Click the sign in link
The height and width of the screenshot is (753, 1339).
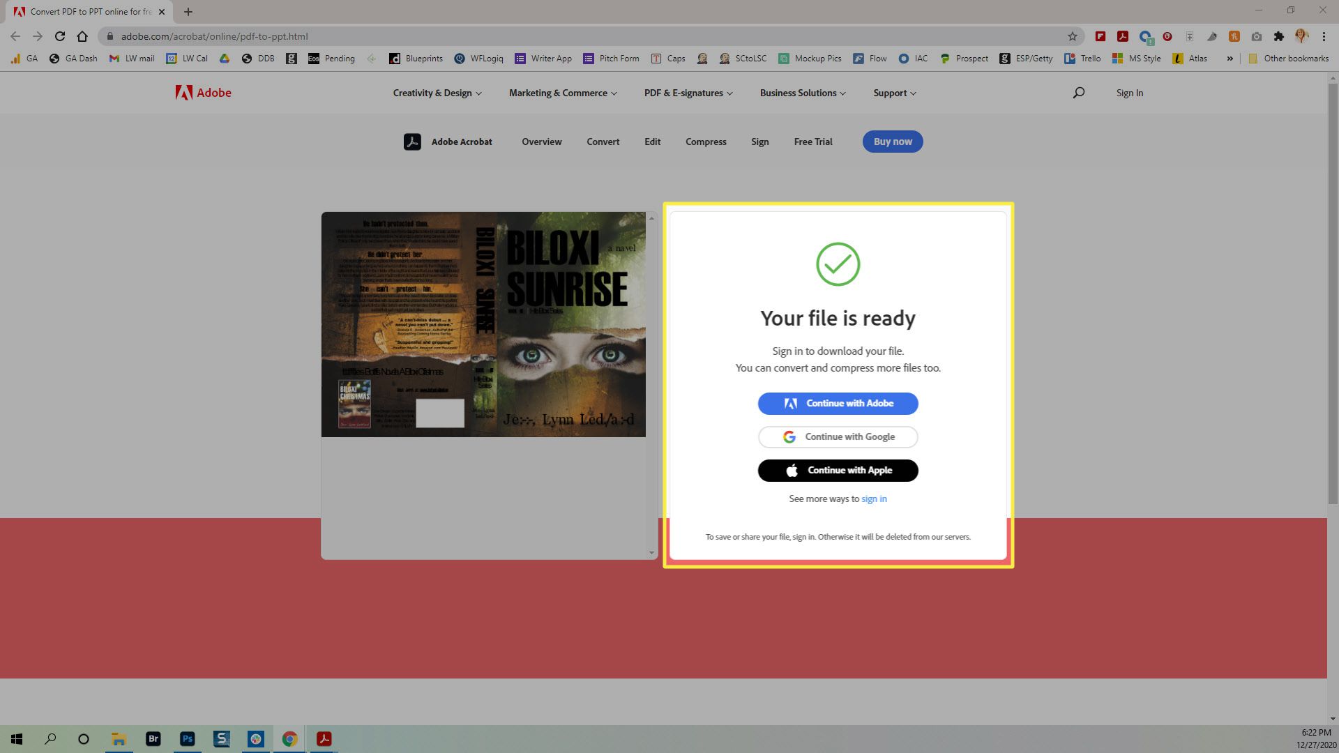pyautogui.click(x=874, y=499)
